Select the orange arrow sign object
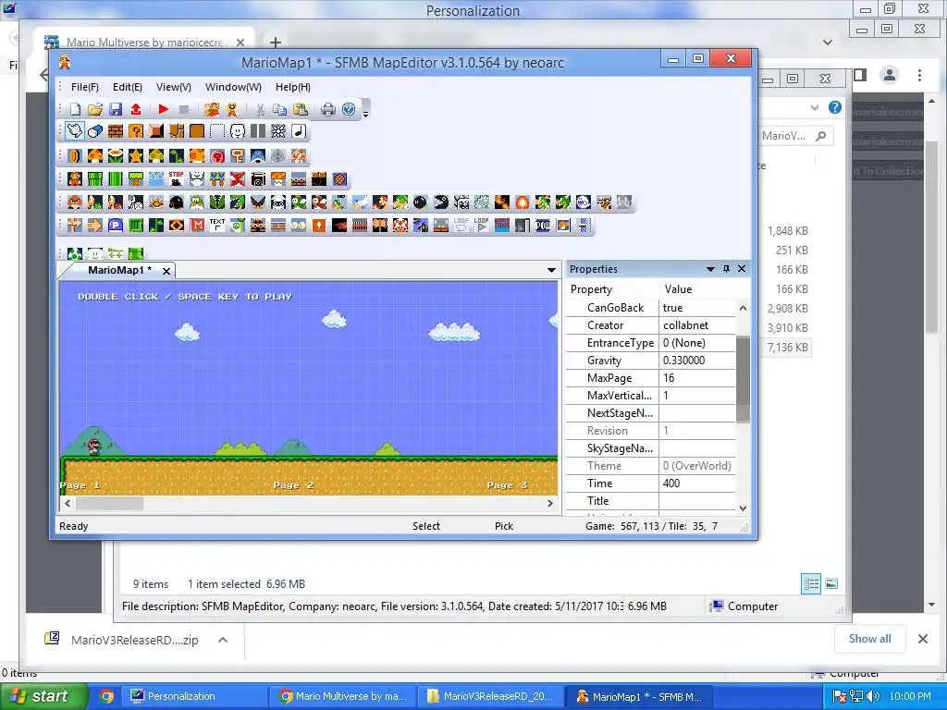 [x=95, y=226]
